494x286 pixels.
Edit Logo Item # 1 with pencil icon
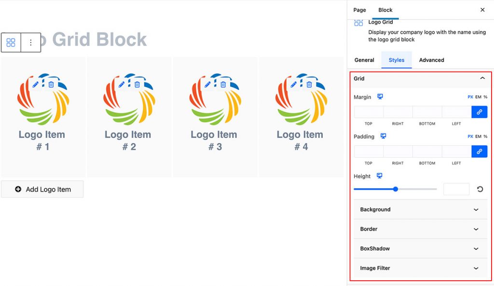point(35,84)
